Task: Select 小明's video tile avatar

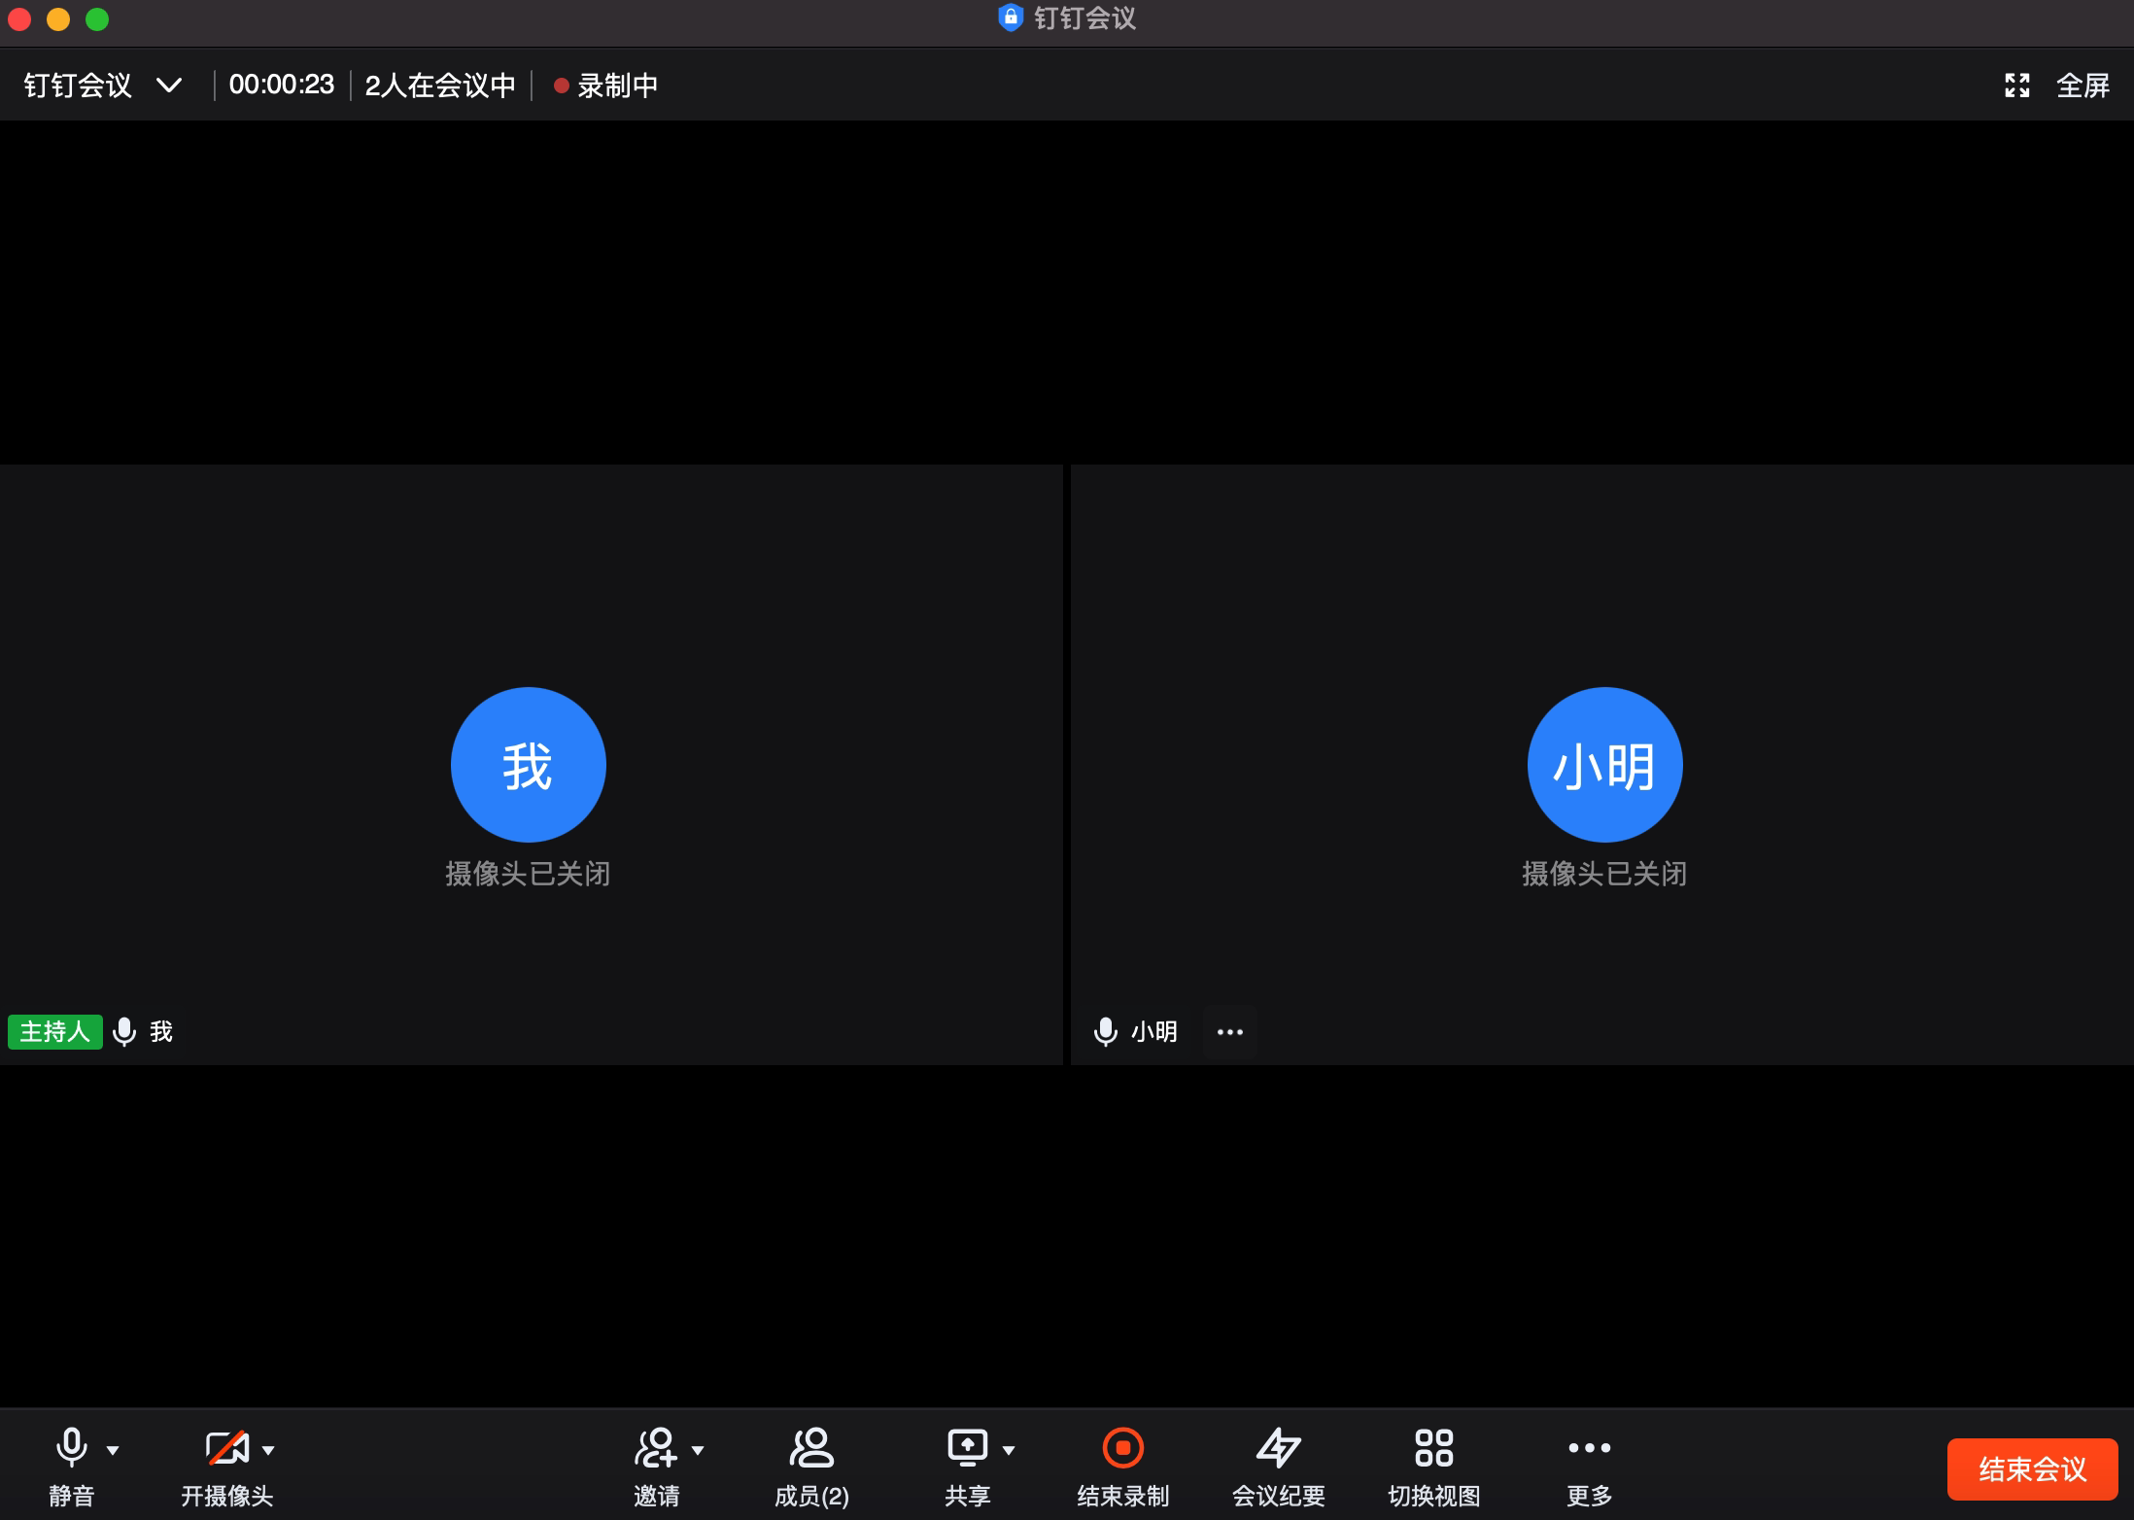Action: coord(1604,765)
